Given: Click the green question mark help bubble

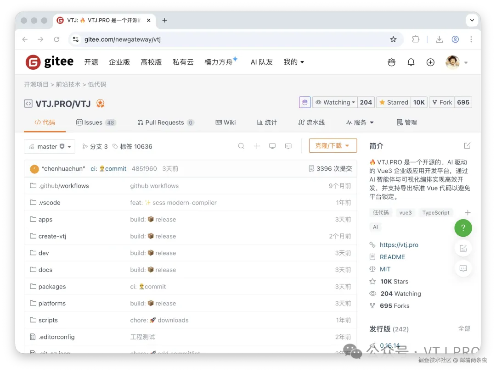Looking at the screenshot, I should (463, 228).
